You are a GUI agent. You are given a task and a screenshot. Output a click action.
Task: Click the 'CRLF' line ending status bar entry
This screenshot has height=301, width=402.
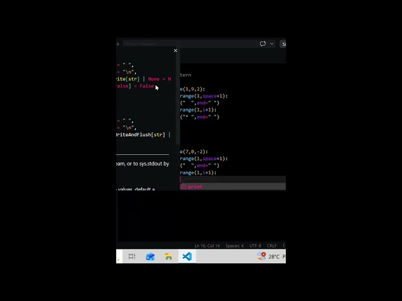(272, 246)
